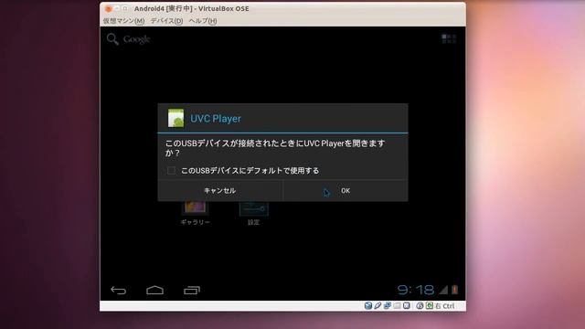Open the Android apps grid icon
Viewport: 585px width, 329px height.
click(x=449, y=38)
